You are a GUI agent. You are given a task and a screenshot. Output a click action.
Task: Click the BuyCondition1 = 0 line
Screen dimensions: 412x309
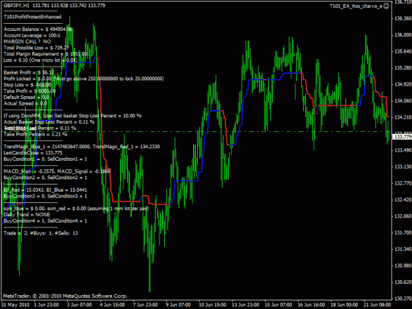[x=45, y=159]
